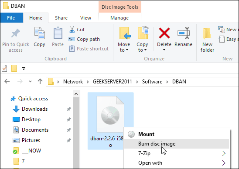Click Software in the address bar

click(x=152, y=82)
